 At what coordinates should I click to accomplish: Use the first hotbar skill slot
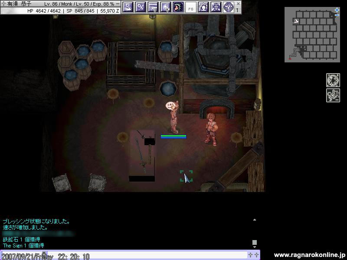tap(128, 7)
